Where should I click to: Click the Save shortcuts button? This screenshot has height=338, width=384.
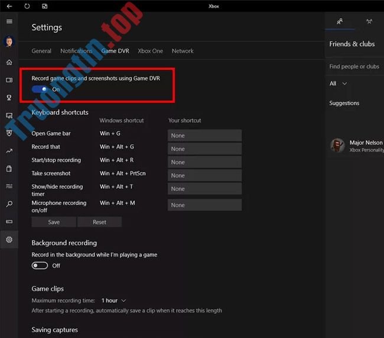[x=54, y=222]
